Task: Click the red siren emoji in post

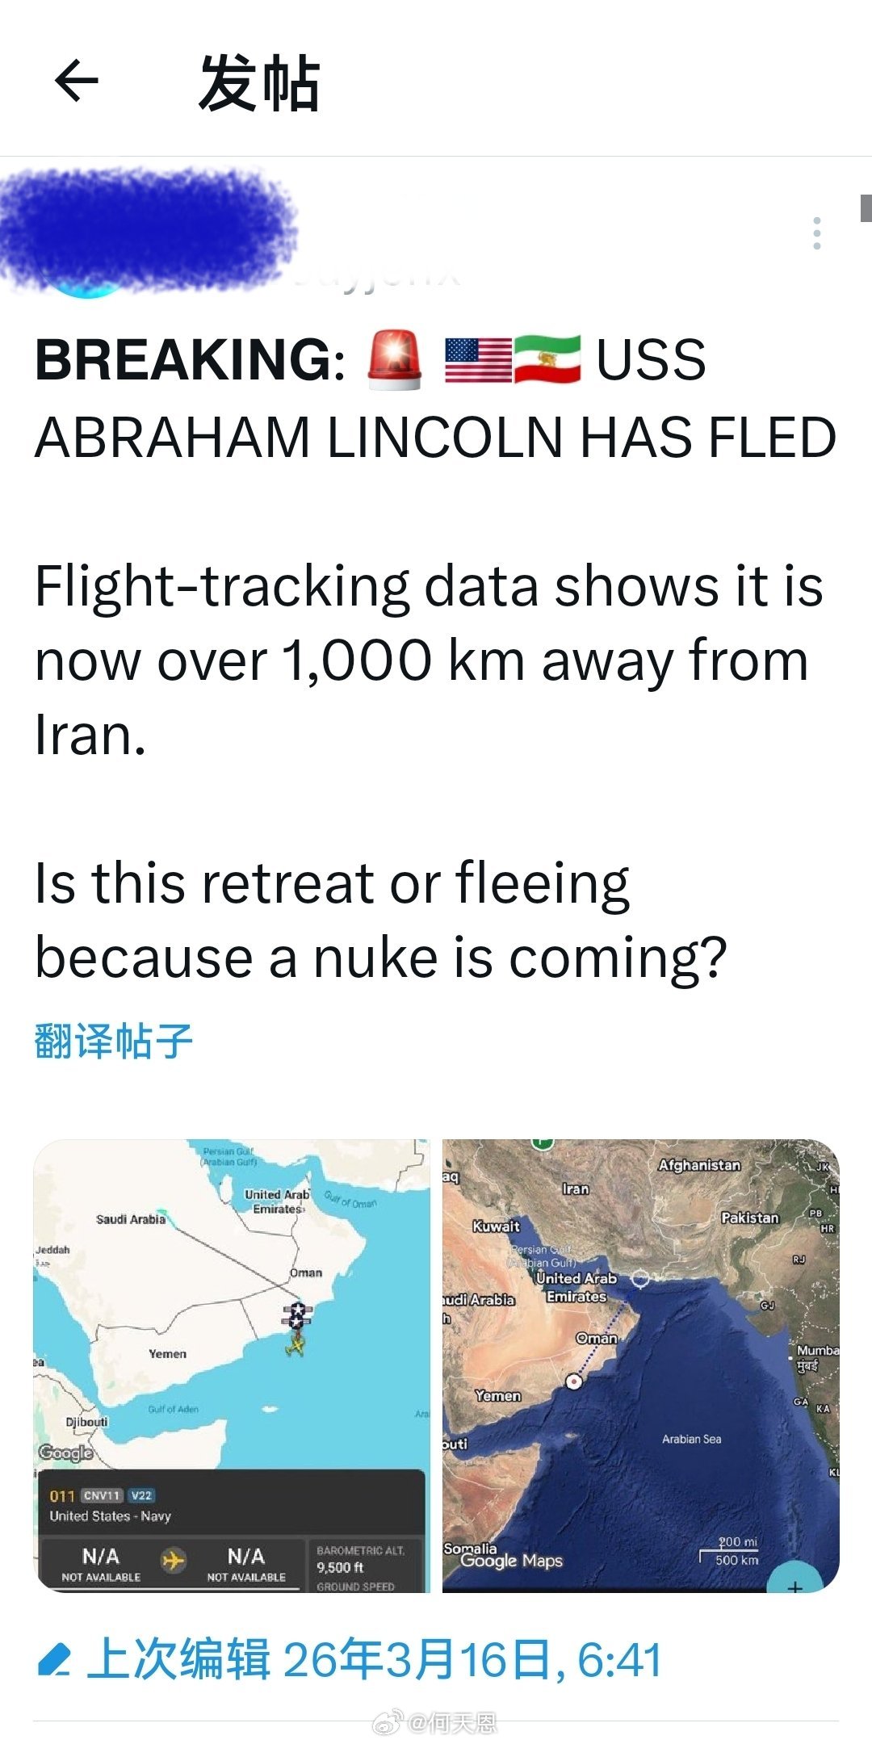Action: [x=395, y=360]
